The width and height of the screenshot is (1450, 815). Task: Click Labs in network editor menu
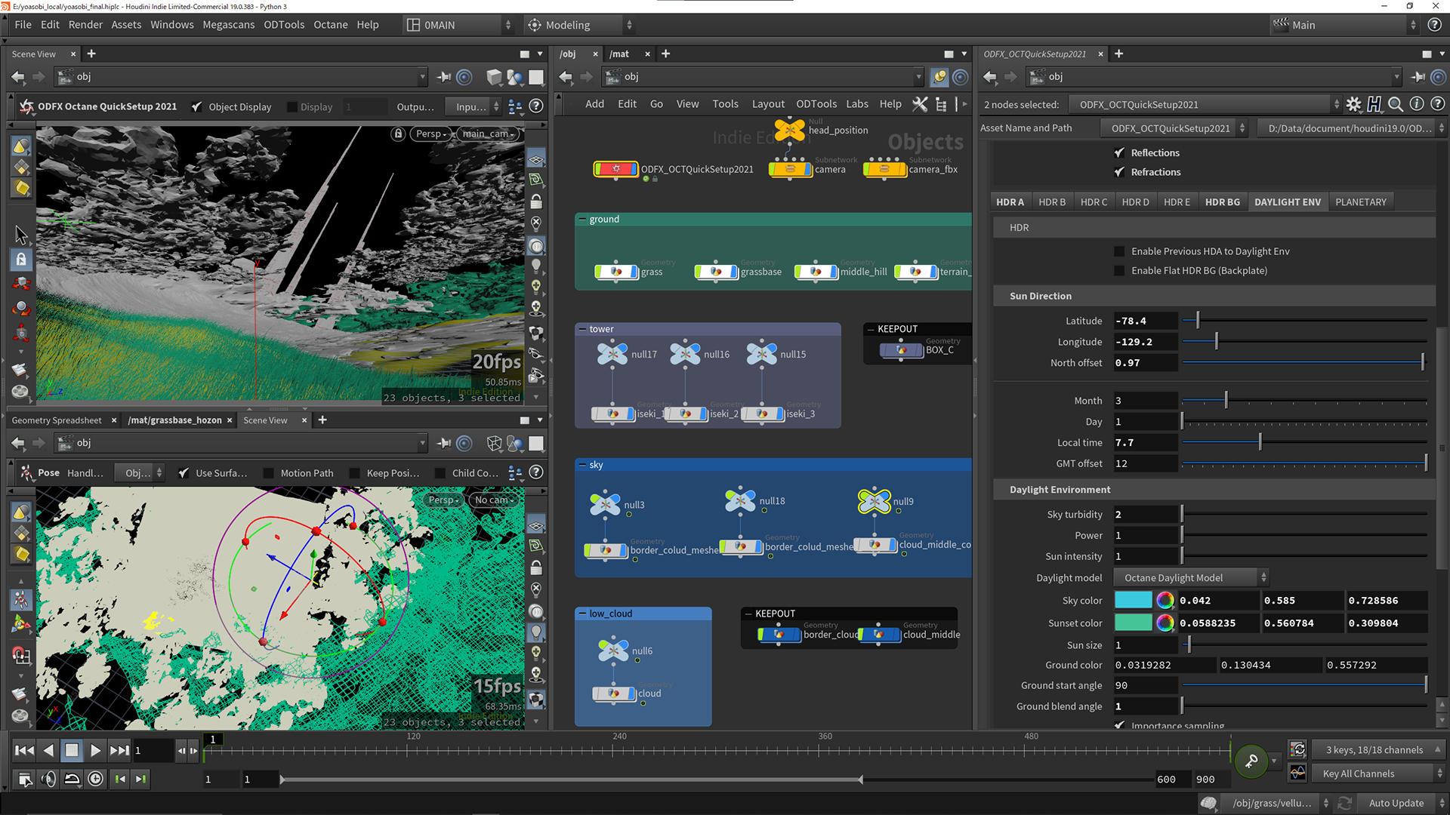click(x=857, y=104)
